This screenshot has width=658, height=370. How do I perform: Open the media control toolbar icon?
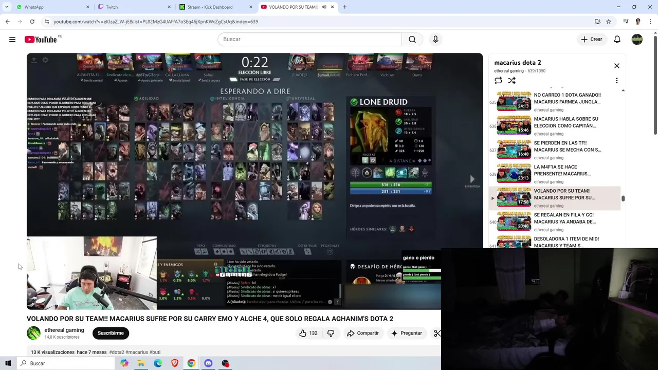[x=626, y=22]
